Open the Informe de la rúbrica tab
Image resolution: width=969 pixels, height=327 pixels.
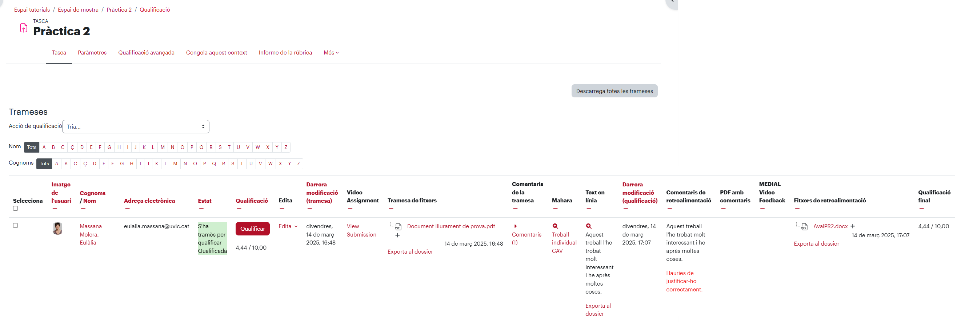point(285,53)
